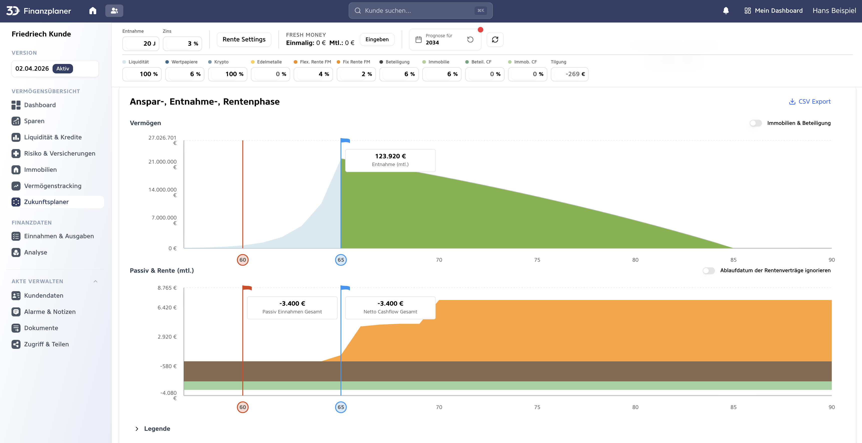Click the refresh icon beside the prognosis field
Image resolution: width=862 pixels, height=443 pixels.
click(495, 39)
